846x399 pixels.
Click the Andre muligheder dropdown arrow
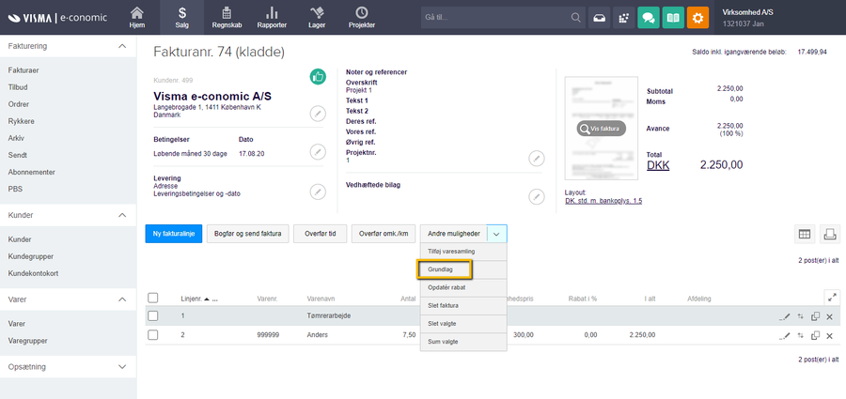pos(497,234)
